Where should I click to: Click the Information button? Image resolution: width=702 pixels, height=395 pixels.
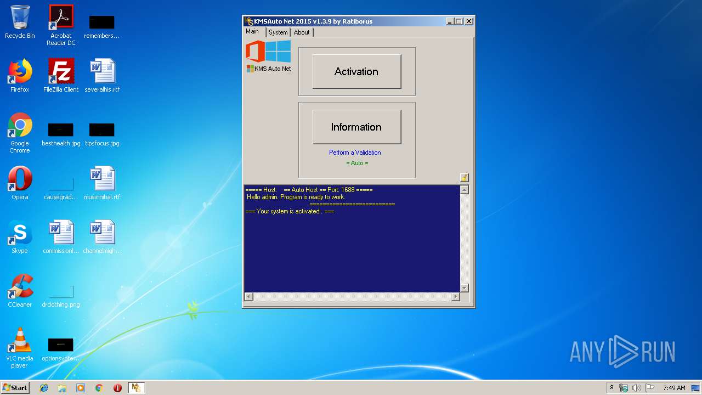point(356,127)
